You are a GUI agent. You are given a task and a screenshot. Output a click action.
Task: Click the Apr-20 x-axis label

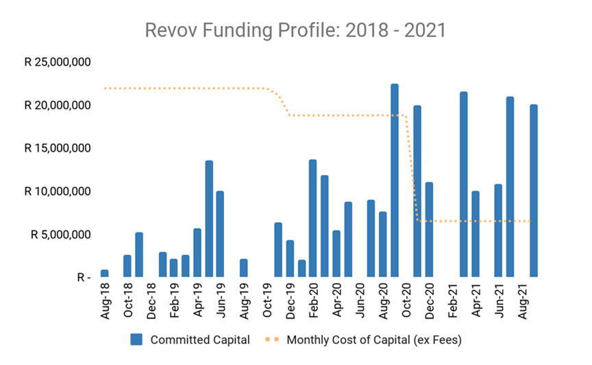coord(337,300)
